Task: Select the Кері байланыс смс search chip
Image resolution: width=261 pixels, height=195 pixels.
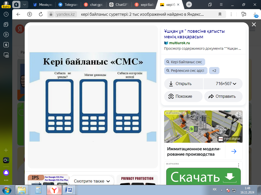Action: pyautogui.click(x=185, y=62)
